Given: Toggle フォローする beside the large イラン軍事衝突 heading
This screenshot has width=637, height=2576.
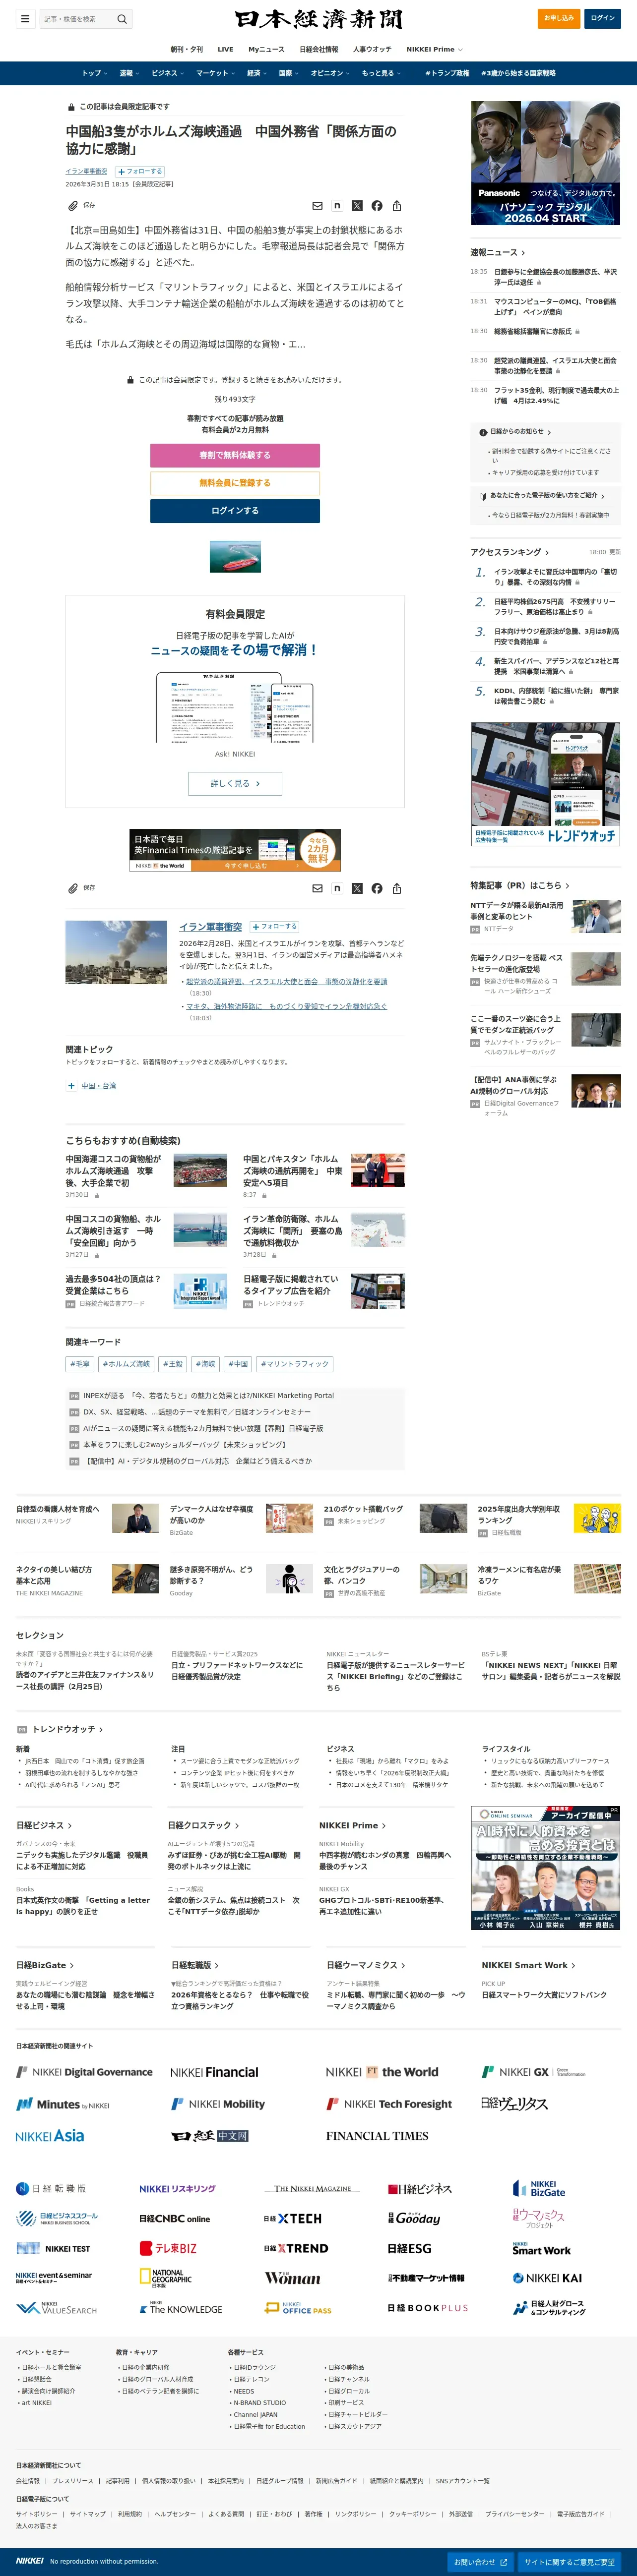Looking at the screenshot, I should (x=274, y=927).
